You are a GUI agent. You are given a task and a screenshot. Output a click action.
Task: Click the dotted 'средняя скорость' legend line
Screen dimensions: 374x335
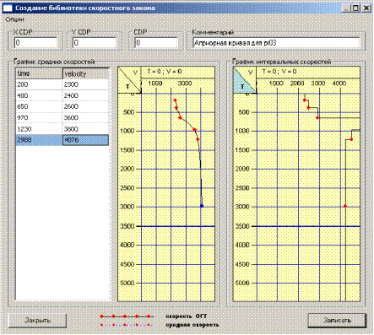[127, 325]
